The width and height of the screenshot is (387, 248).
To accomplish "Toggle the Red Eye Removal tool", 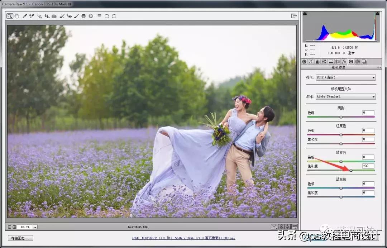I will click(x=70, y=16).
